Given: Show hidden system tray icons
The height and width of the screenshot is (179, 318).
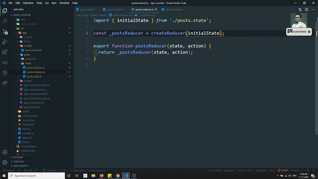Looking at the screenshot, I should coord(277,176).
